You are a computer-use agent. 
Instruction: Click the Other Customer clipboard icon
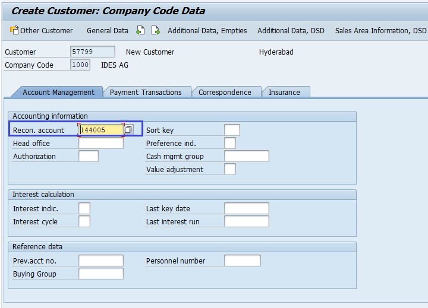14,30
